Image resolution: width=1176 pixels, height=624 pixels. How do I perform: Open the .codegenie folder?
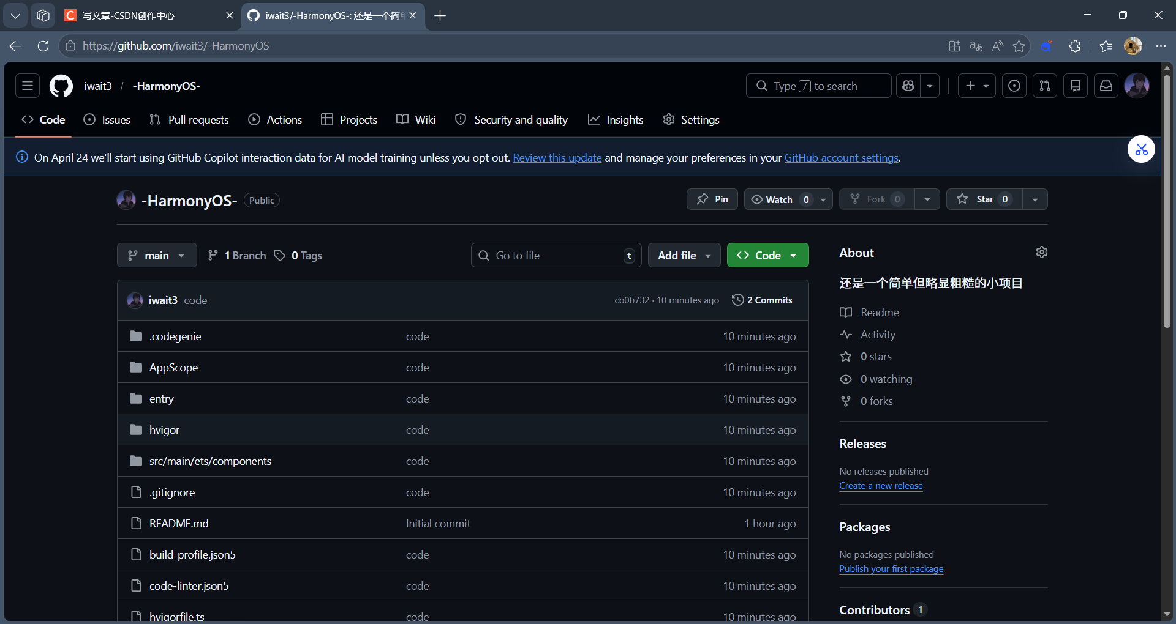click(175, 336)
